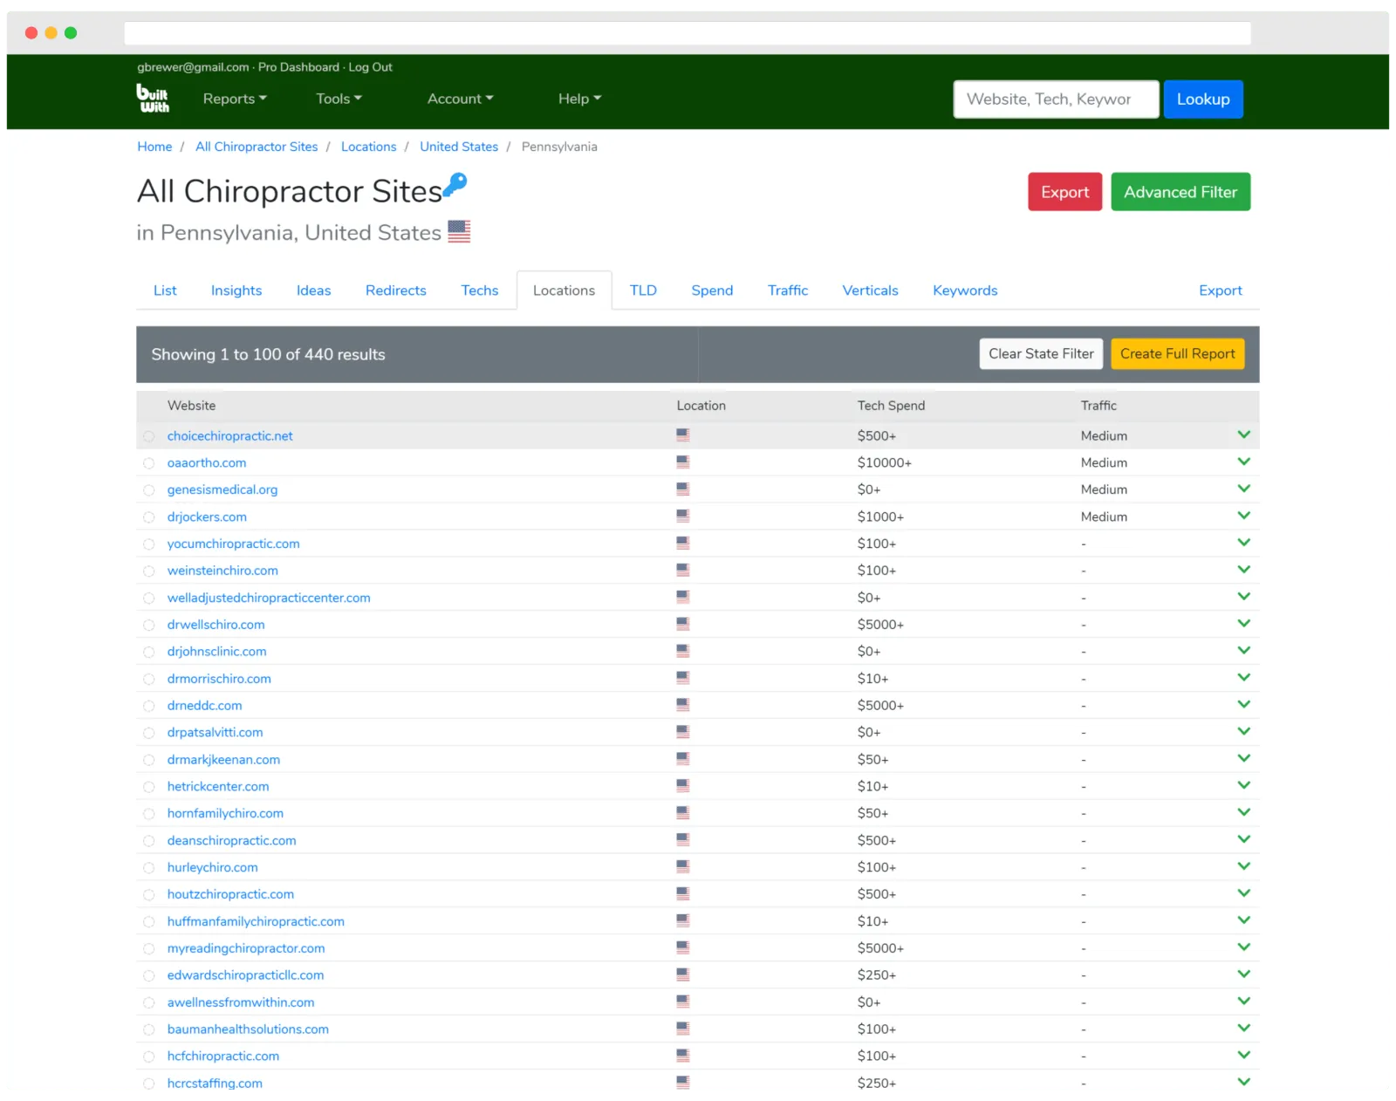Switch to the Verticals tab
Image resolution: width=1396 pixels, height=1101 pixels.
[870, 291]
